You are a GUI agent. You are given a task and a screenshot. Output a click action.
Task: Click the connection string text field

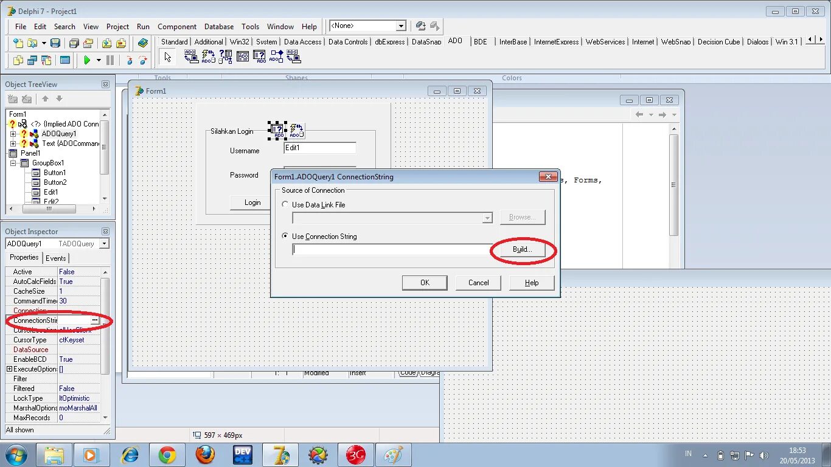[x=392, y=249]
